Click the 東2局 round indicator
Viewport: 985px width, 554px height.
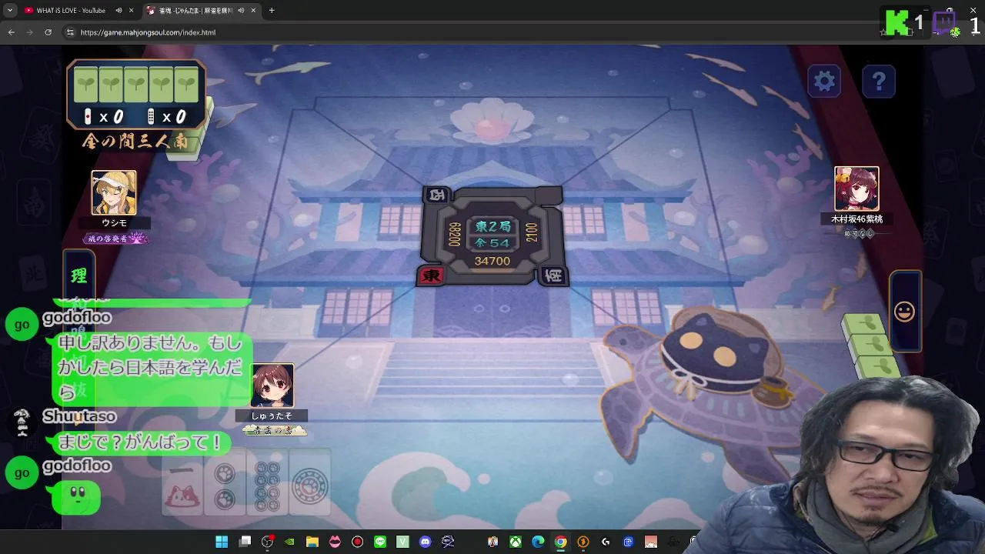click(x=492, y=226)
